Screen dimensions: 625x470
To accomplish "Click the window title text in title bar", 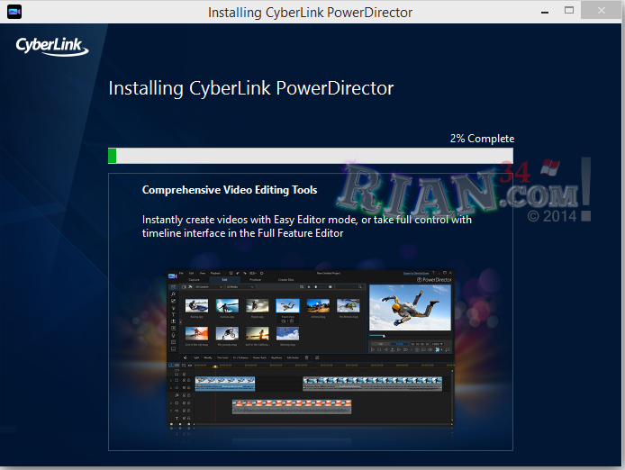I will [310, 13].
